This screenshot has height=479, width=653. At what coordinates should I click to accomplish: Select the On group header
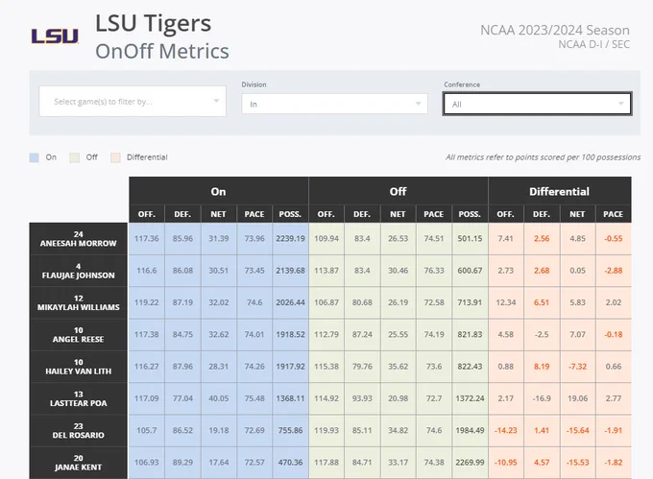219,191
